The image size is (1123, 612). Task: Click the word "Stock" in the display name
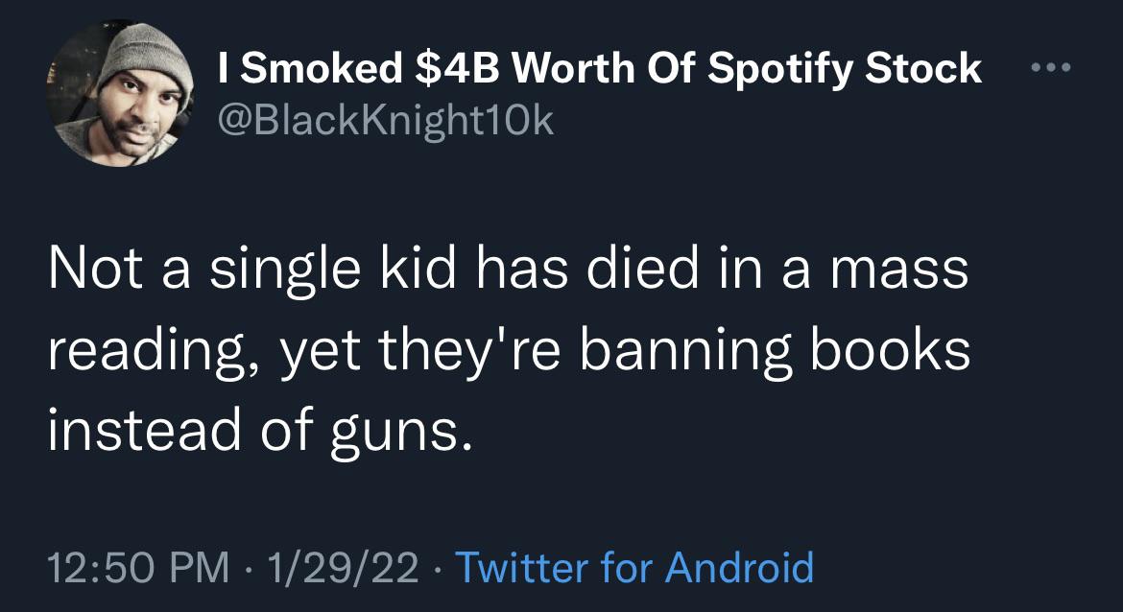[x=924, y=68]
